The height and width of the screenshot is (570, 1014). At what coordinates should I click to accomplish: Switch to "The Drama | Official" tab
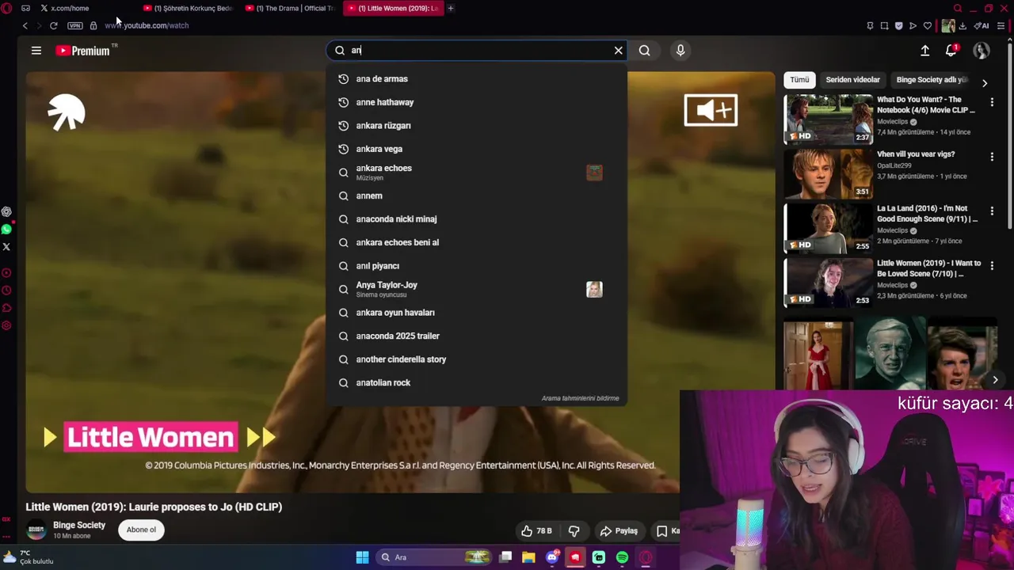coord(290,8)
